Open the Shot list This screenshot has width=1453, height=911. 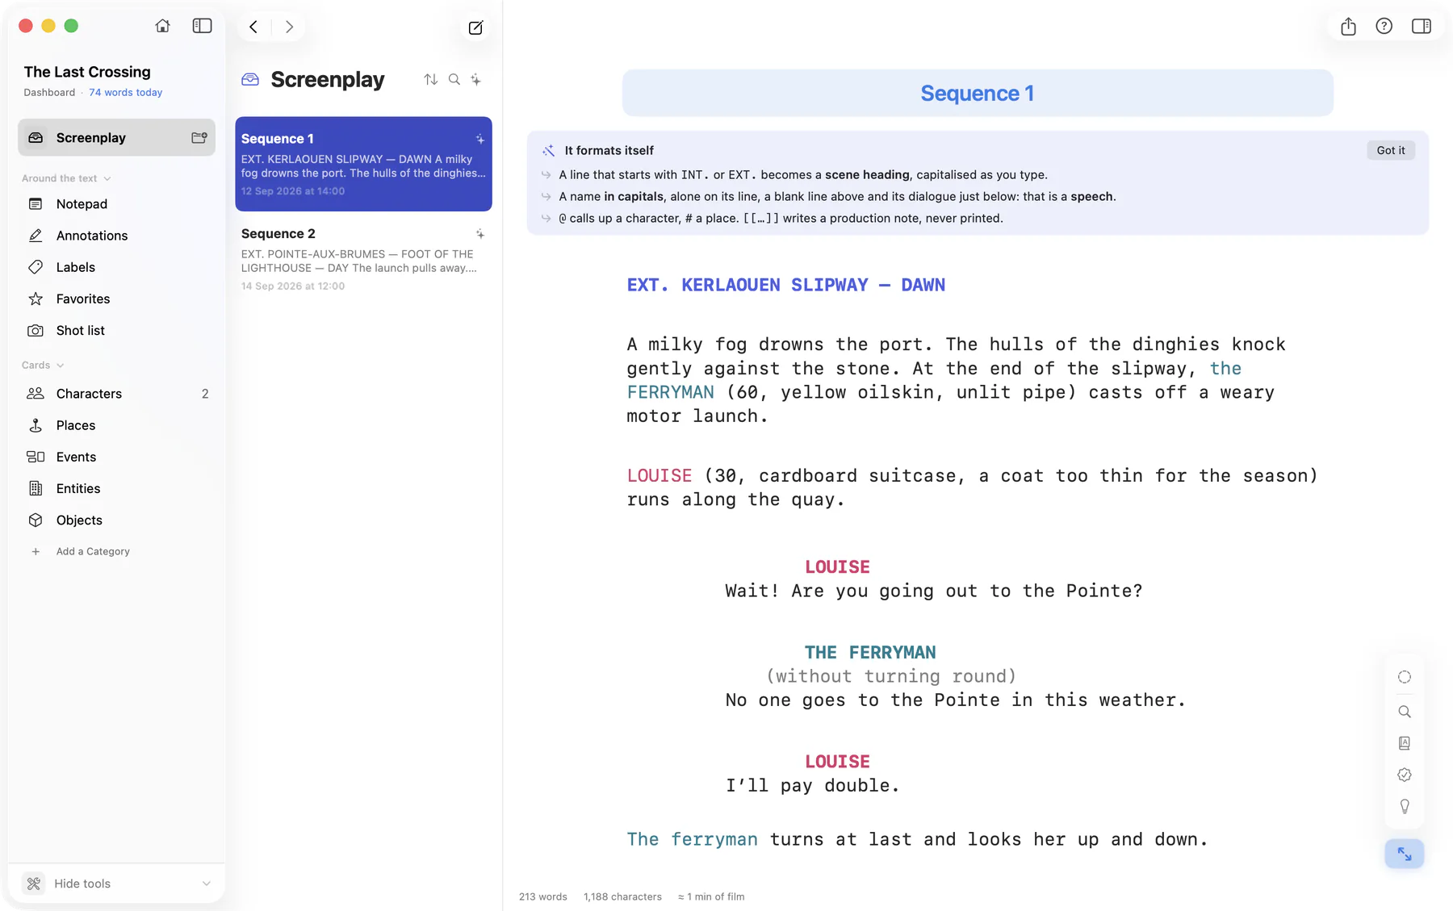click(117, 330)
